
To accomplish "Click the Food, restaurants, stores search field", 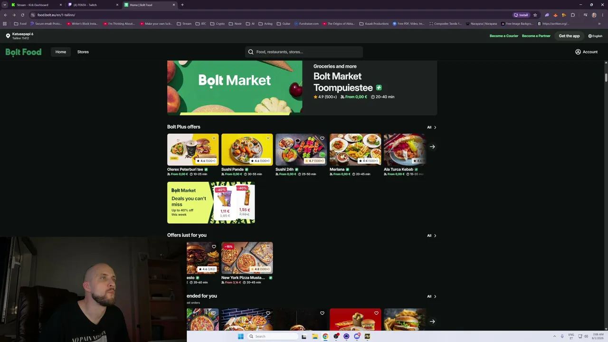I will [304, 52].
